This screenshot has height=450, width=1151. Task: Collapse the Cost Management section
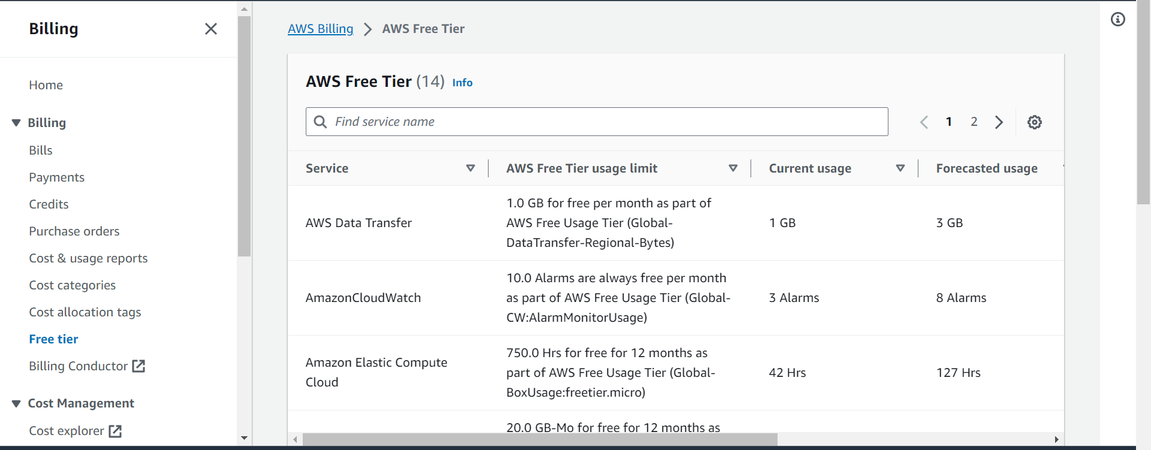16,404
